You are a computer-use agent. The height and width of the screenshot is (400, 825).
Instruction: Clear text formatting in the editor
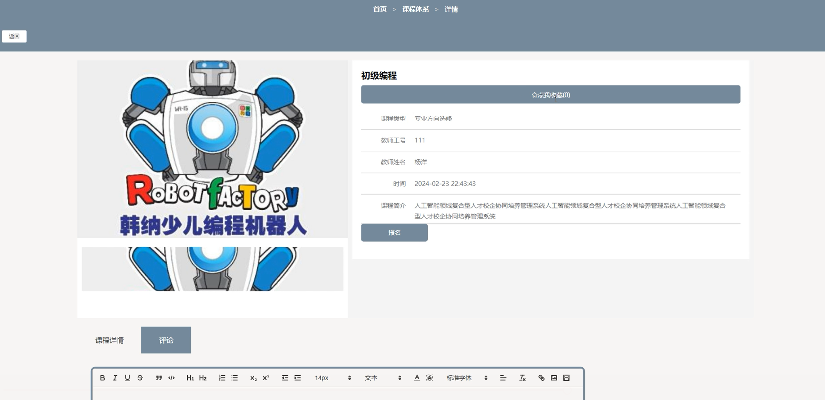coord(522,378)
